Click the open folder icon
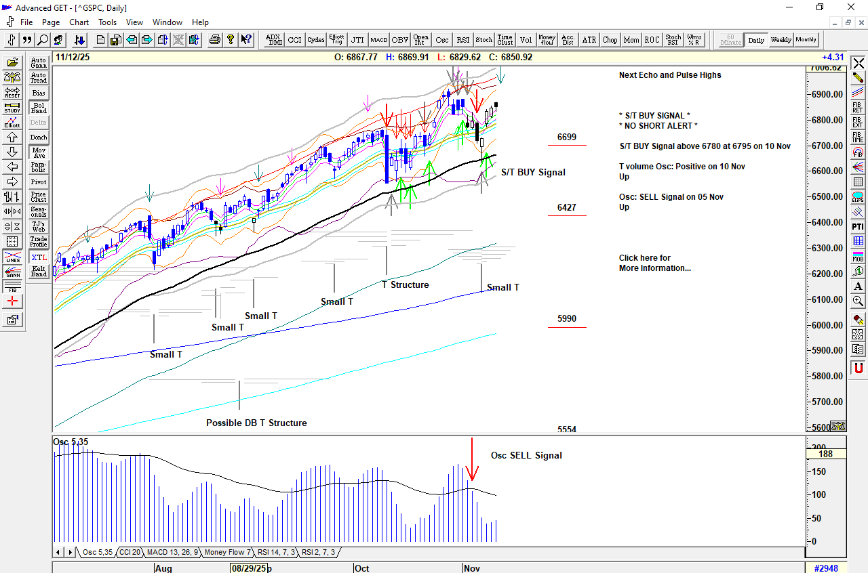The image size is (868, 573). point(12,63)
